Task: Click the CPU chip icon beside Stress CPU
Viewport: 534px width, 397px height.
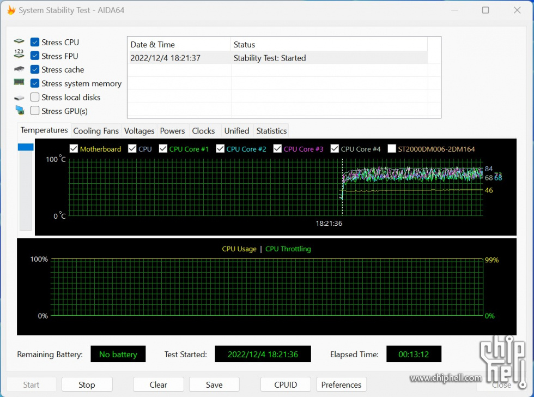Action: [19, 41]
